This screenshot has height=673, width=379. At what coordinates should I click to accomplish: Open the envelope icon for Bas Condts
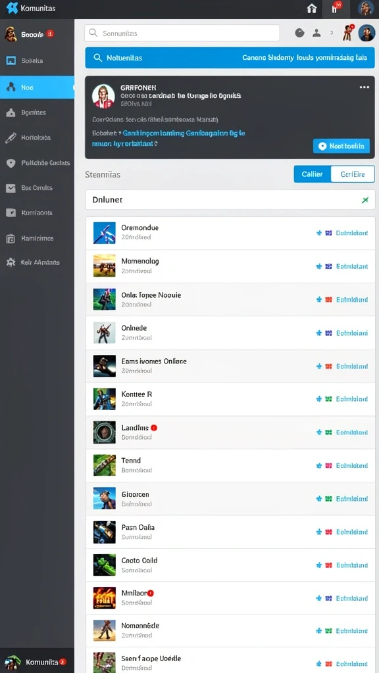(11, 188)
